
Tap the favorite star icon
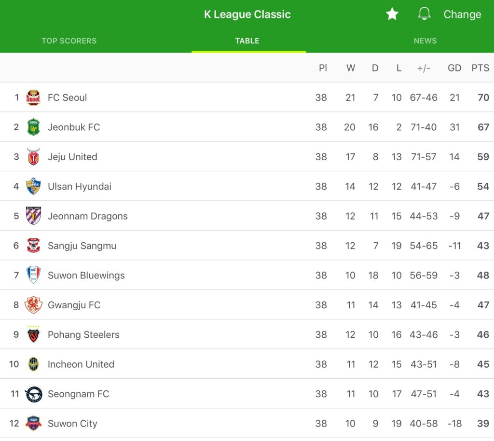pos(392,14)
